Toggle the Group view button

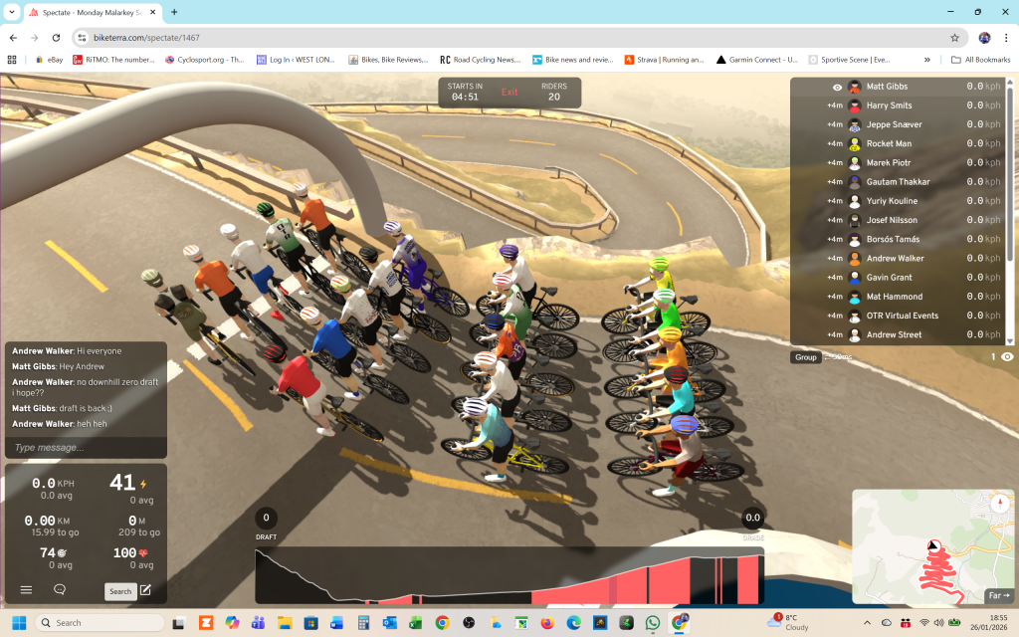tap(806, 357)
